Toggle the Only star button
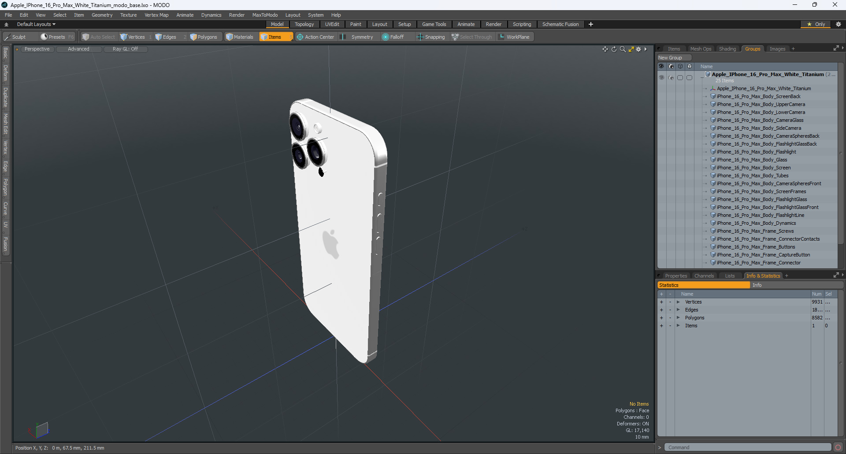Viewport: 846px width, 454px height. coord(816,24)
